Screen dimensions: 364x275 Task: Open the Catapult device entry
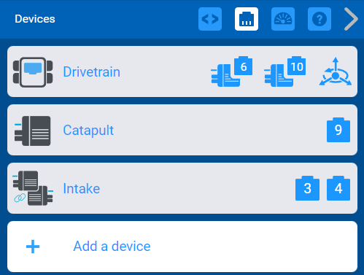(x=182, y=130)
